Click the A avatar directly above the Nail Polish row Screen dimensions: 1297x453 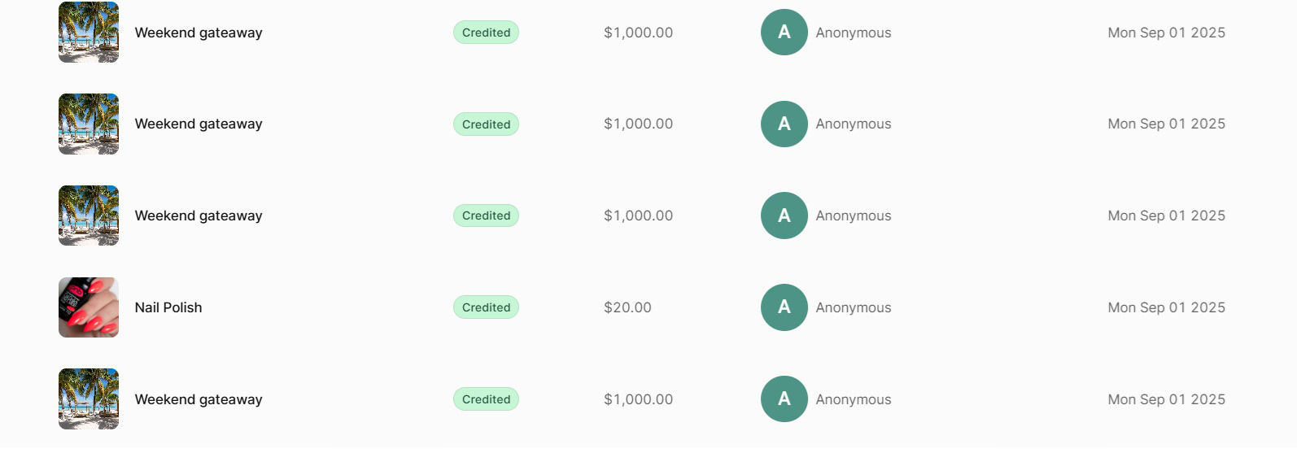pos(784,216)
